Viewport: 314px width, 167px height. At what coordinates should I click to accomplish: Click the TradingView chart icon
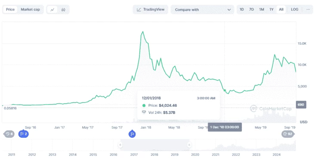pos(139,9)
